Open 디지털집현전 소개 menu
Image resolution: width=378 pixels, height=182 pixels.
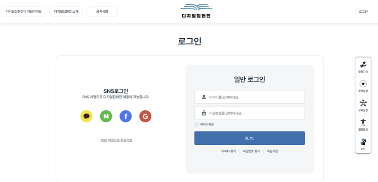point(66,11)
